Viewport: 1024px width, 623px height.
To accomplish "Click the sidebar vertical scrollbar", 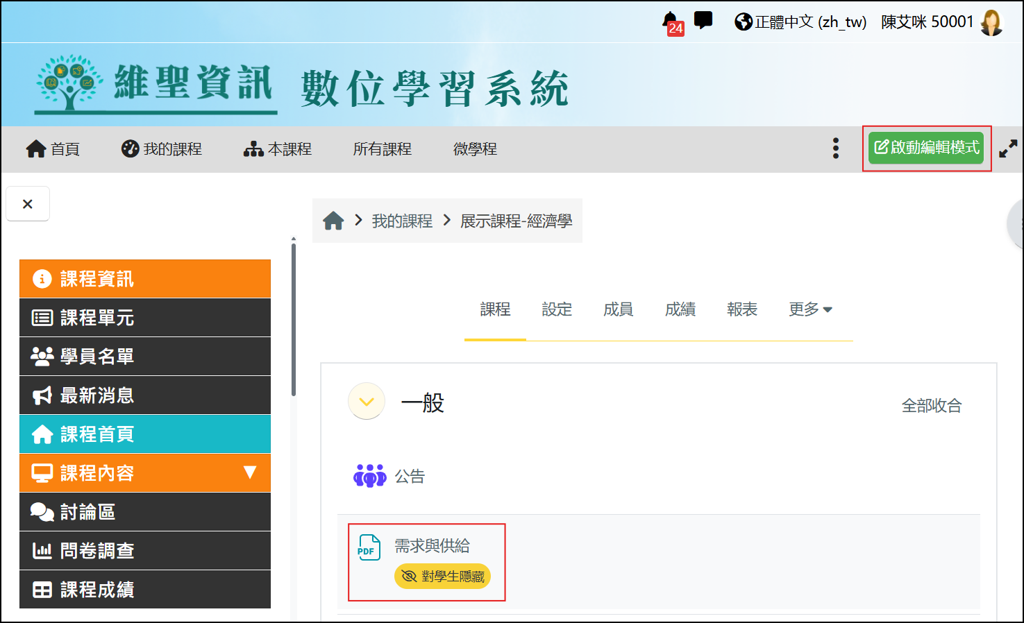I will [294, 319].
